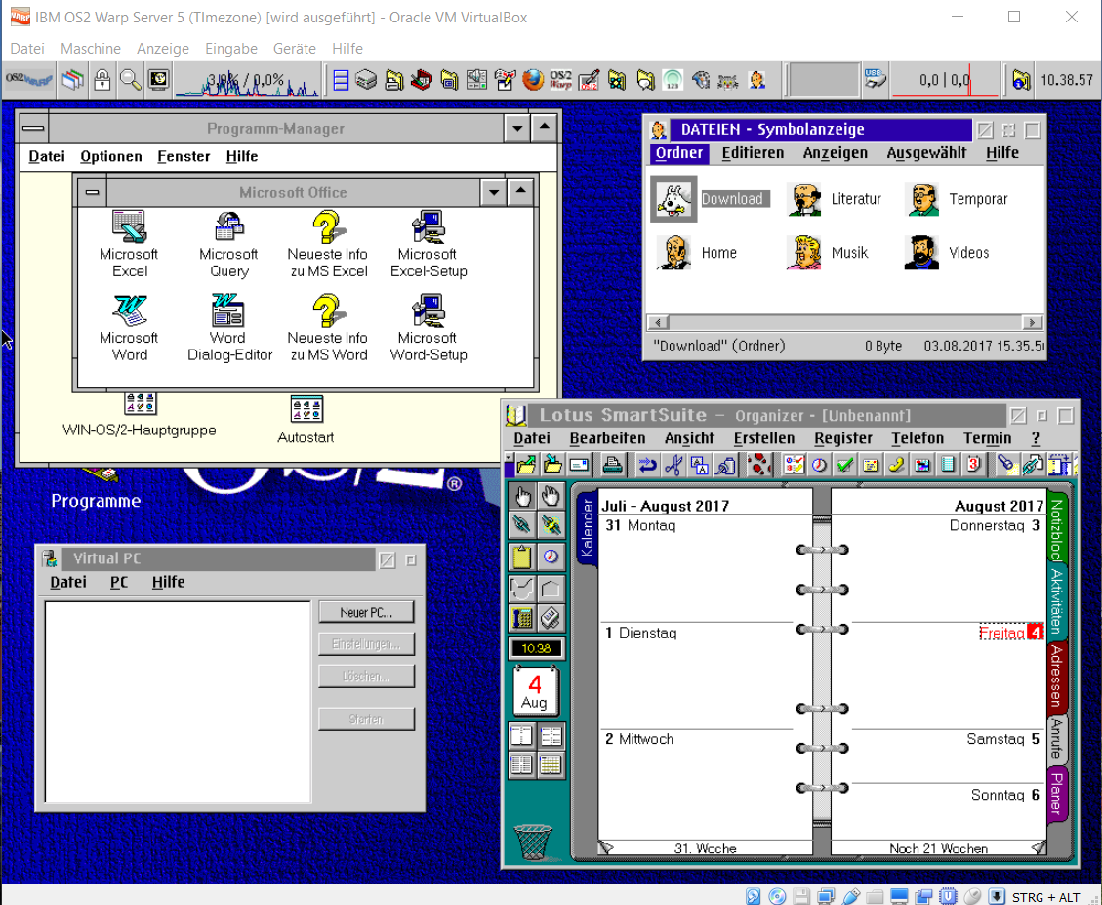Click left scroll arrow in DATEIEN window

[x=658, y=323]
